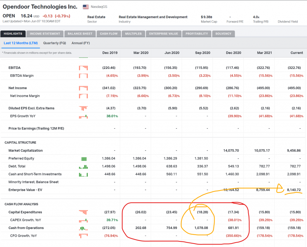Select the Annual (FY) period view
The height and width of the screenshot is (247, 307).
pyautogui.click(x=81, y=43)
